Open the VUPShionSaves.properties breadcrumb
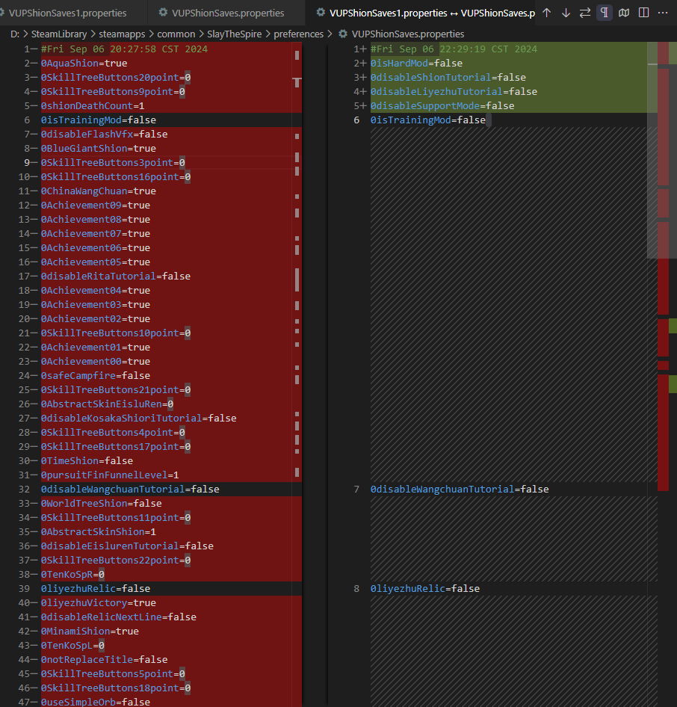This screenshot has height=707, width=677. (408, 34)
